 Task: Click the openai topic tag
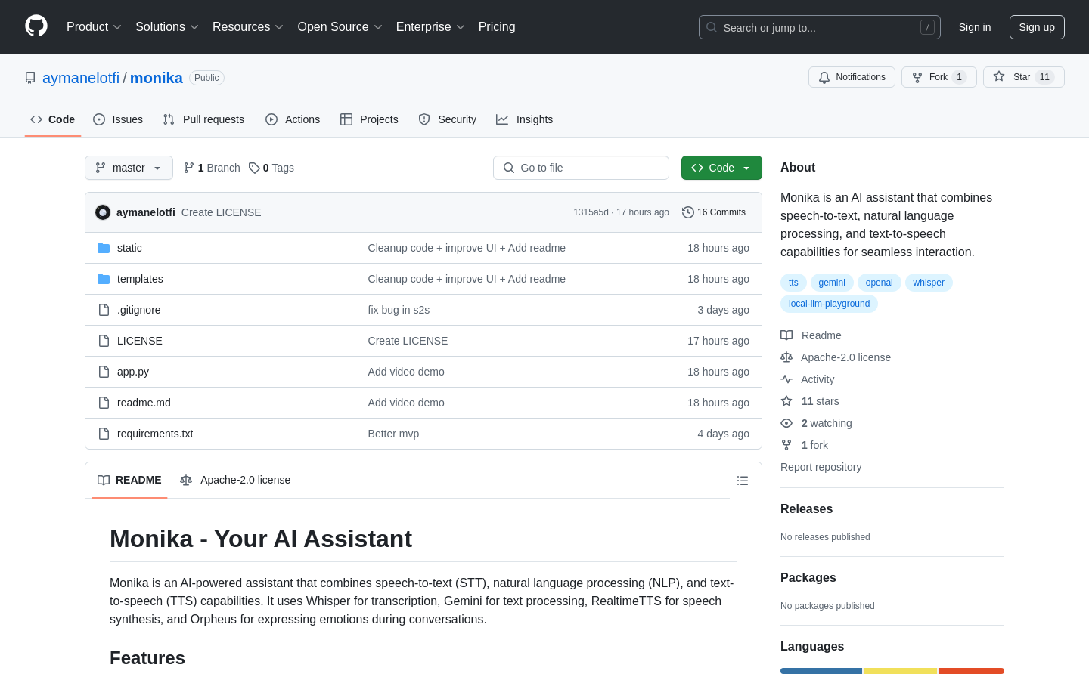click(880, 283)
